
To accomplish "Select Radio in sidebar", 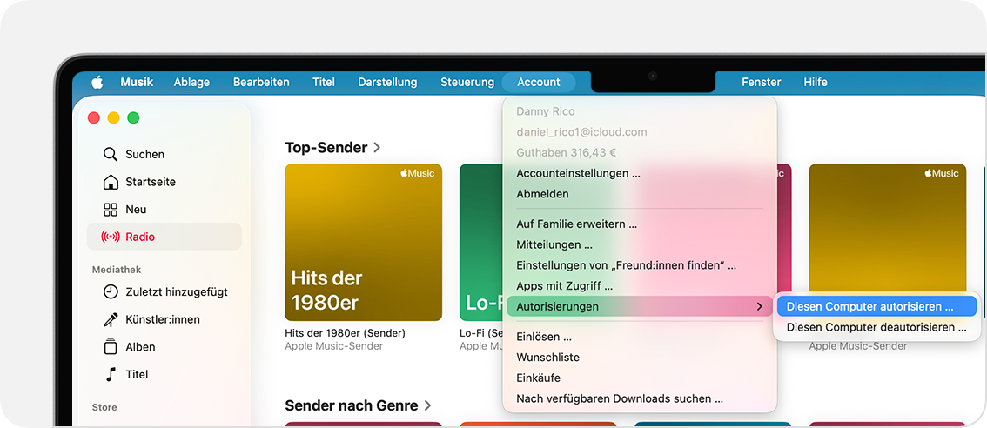I will point(164,237).
